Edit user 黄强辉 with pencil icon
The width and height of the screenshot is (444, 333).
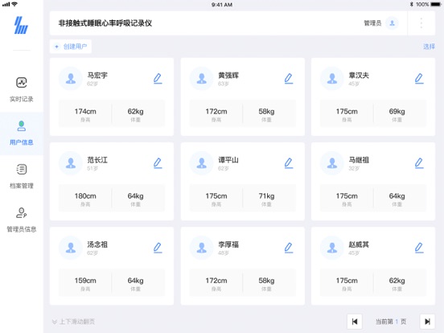(x=289, y=79)
